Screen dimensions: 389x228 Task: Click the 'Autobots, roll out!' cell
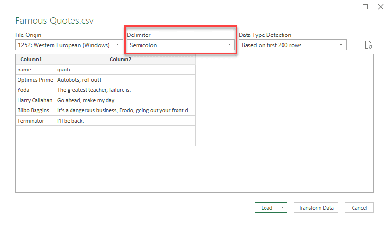[x=125, y=80]
